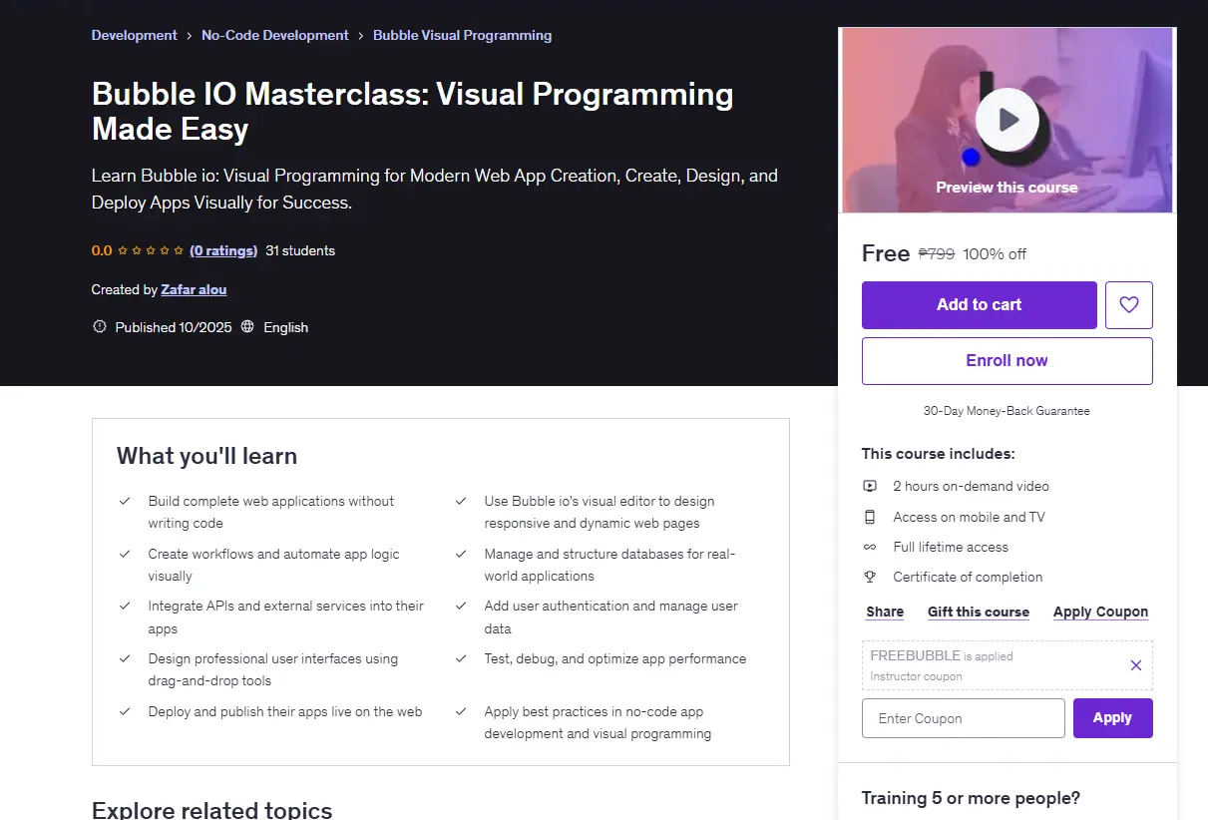Click Add to cart button
Image resolution: width=1208 pixels, height=820 pixels.
click(980, 305)
